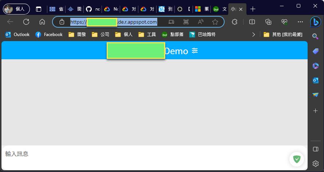
Task: Switch to the Microsoft tab labeled 闡
Action: tap(202, 9)
